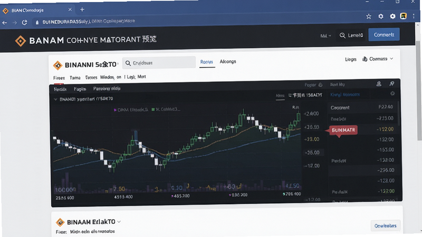Screen dimensions: 422x237
Task: Go back with the browser back arrow
Action: click(5, 23)
